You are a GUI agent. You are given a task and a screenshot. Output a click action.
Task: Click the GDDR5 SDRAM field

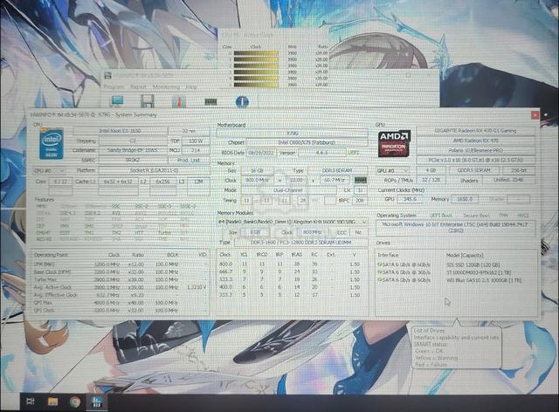473,170
